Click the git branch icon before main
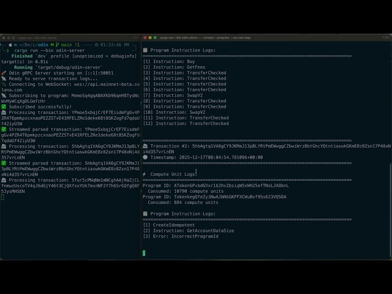 (58, 45)
